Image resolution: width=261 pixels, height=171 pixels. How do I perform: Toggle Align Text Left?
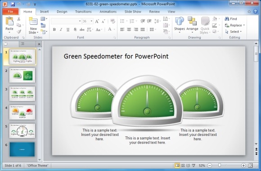pyautogui.click(x=122, y=29)
